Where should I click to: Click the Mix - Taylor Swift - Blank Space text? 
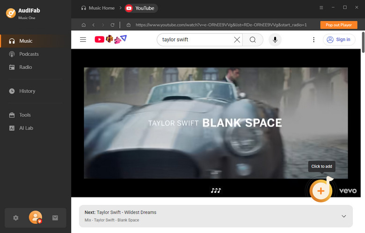(x=112, y=220)
